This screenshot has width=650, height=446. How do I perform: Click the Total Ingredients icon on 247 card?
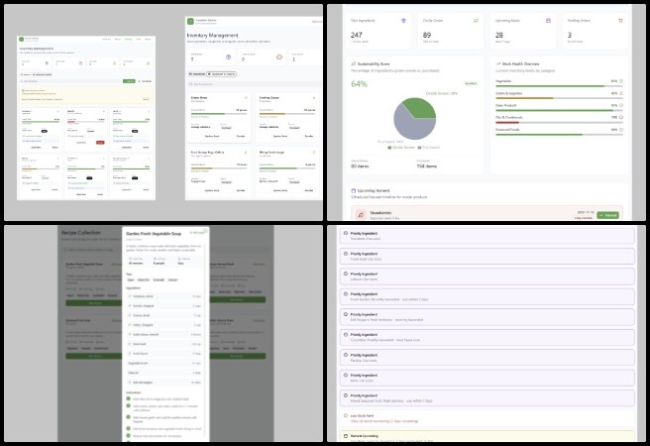coord(403,20)
